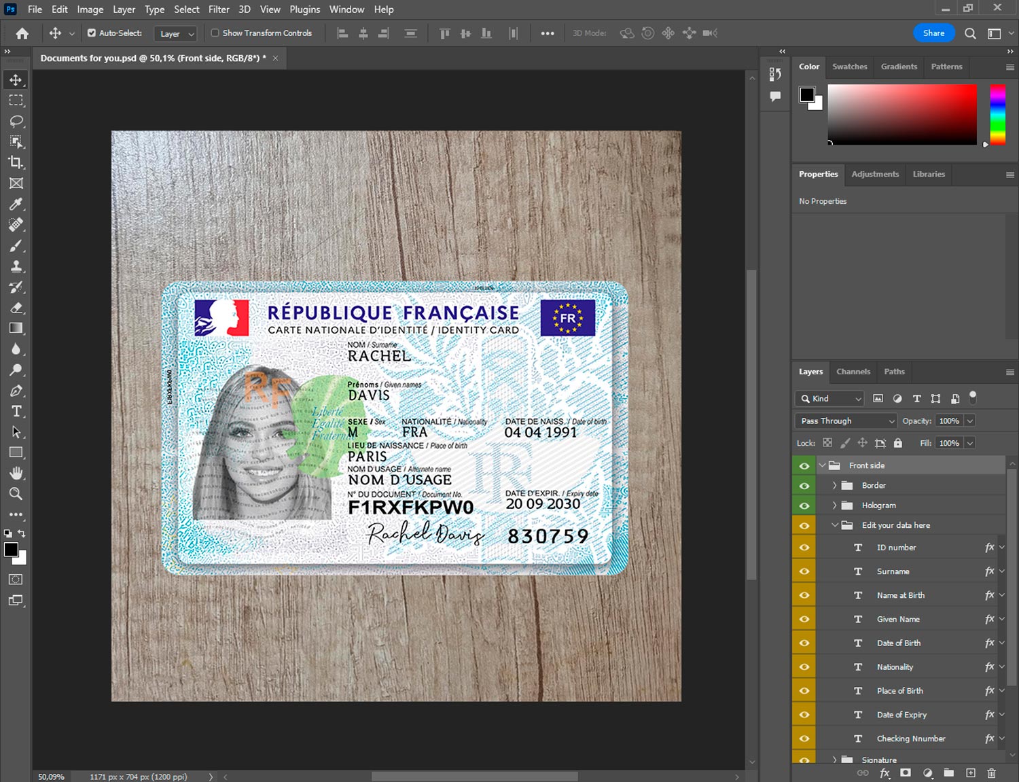Switch to the Channels tab
Viewport: 1019px width, 782px height.
tap(853, 372)
